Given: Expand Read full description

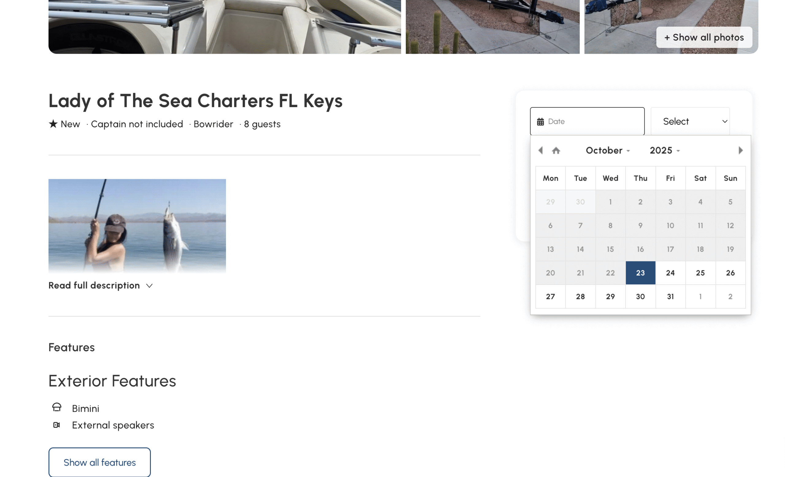Looking at the screenshot, I should tap(101, 286).
